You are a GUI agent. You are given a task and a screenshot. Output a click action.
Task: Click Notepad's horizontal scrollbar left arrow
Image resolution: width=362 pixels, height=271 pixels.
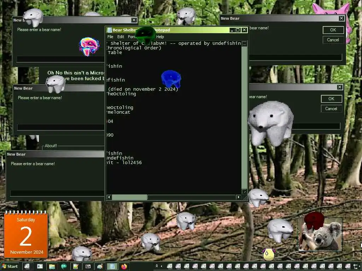click(109, 197)
